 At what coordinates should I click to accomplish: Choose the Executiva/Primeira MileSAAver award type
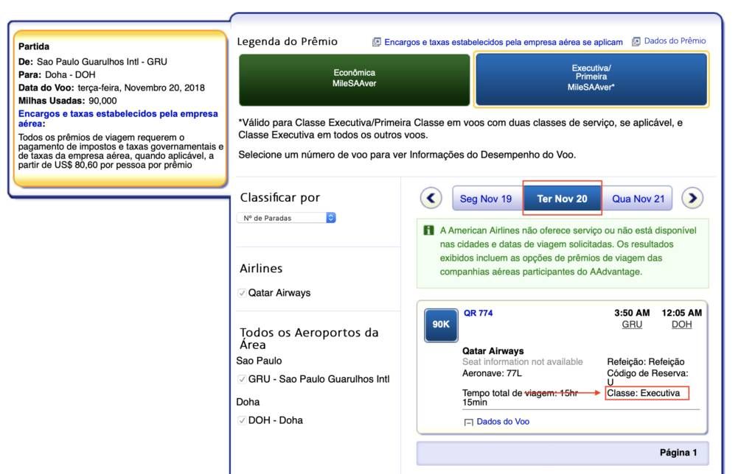(591, 79)
